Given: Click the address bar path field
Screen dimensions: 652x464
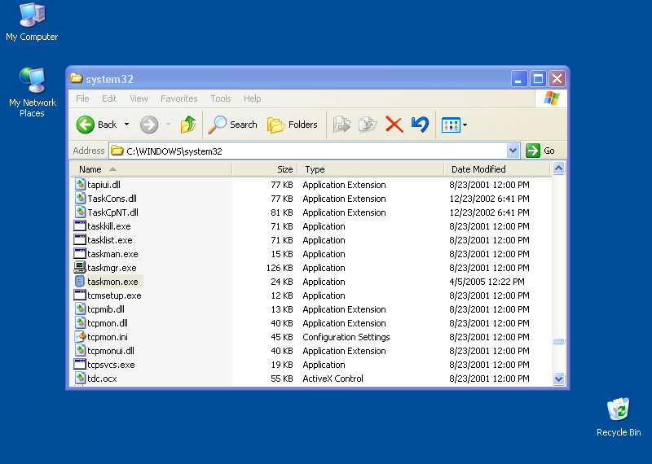Looking at the screenshot, I should coord(308,151).
